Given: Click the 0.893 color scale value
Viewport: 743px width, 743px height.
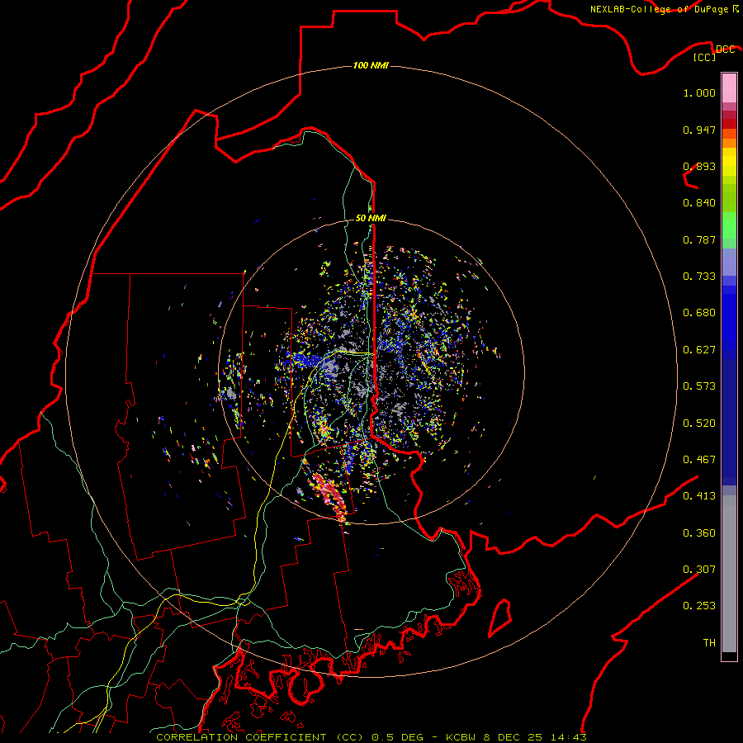Looking at the screenshot, I should click(699, 166).
